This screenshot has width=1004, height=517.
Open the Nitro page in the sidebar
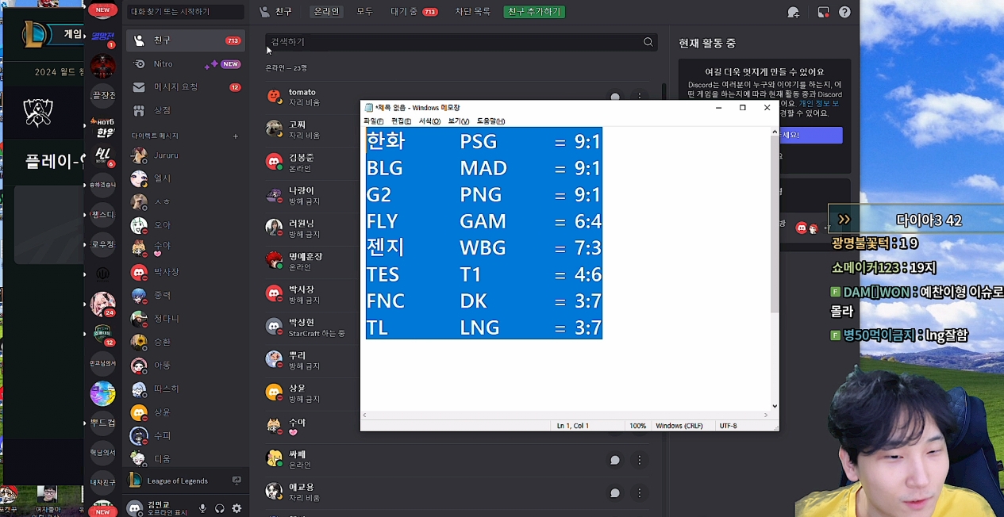163,63
